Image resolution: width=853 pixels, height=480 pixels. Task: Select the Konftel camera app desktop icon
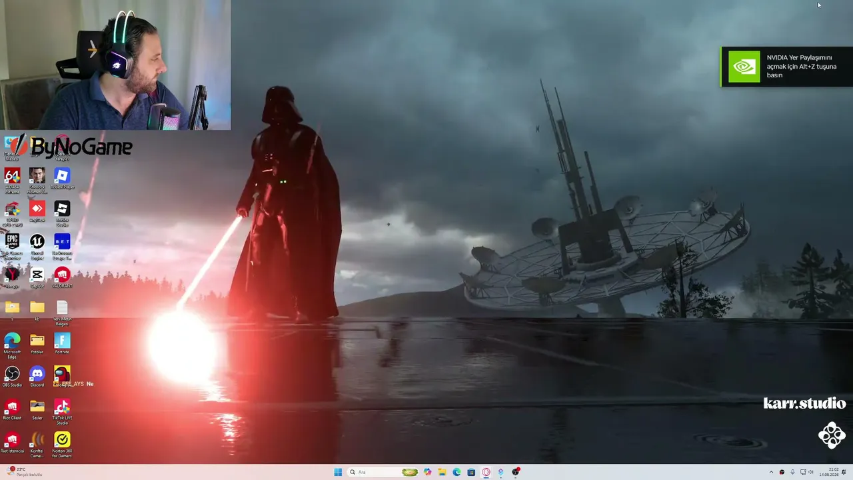37,445
